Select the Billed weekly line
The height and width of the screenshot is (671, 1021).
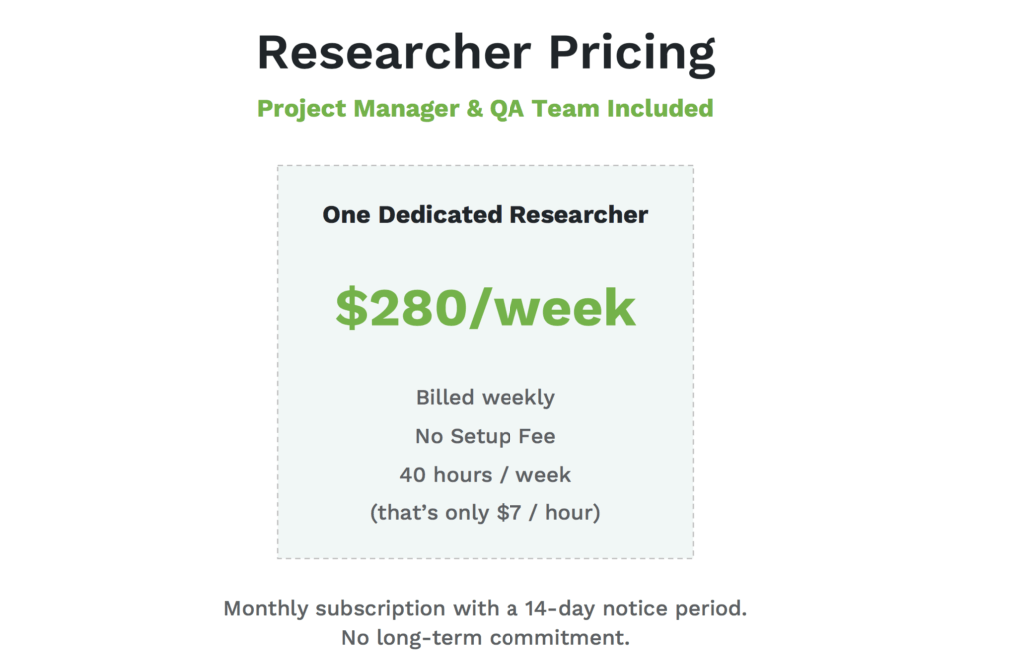(x=486, y=397)
